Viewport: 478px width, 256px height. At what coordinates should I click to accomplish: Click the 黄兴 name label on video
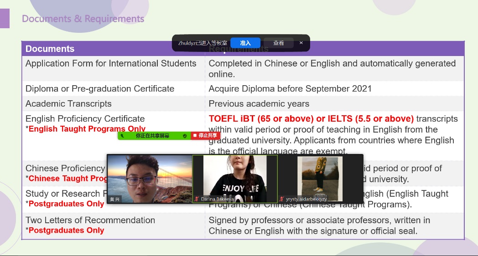115,199
